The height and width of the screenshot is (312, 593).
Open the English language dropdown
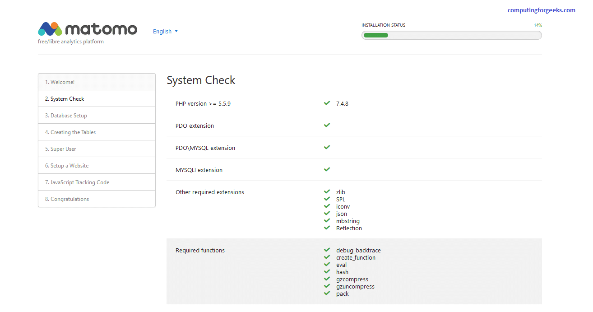[x=165, y=31]
